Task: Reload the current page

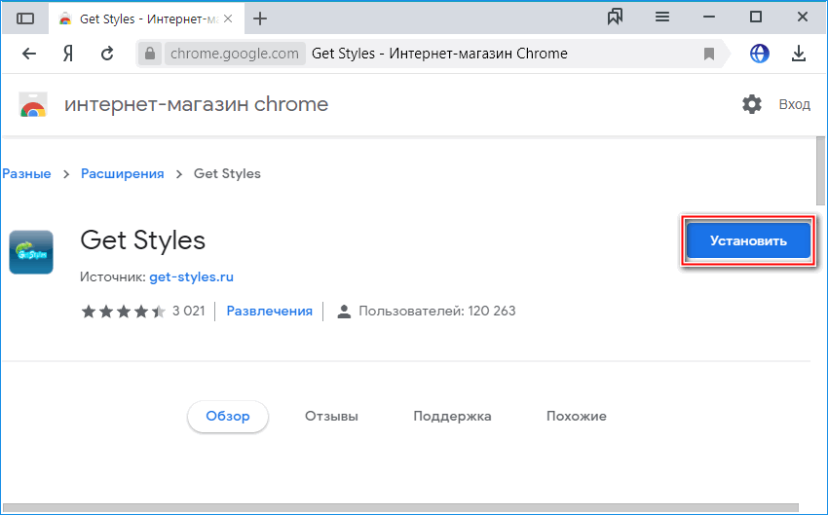Action: [107, 54]
